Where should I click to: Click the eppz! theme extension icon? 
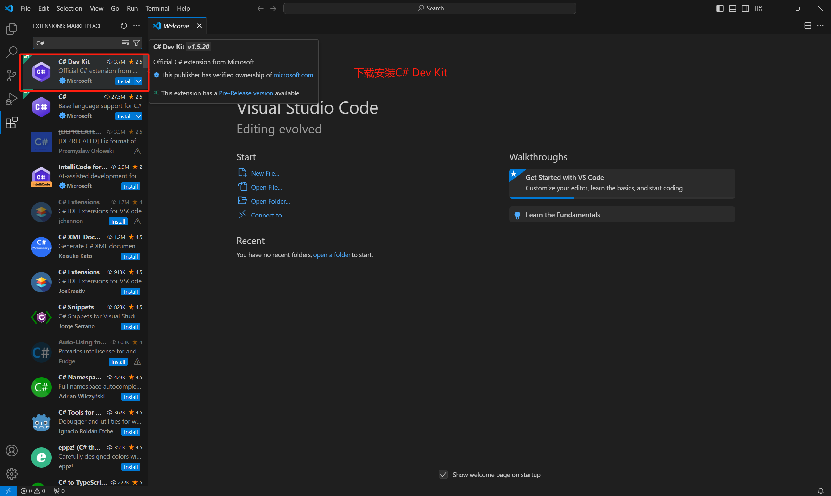(x=42, y=458)
